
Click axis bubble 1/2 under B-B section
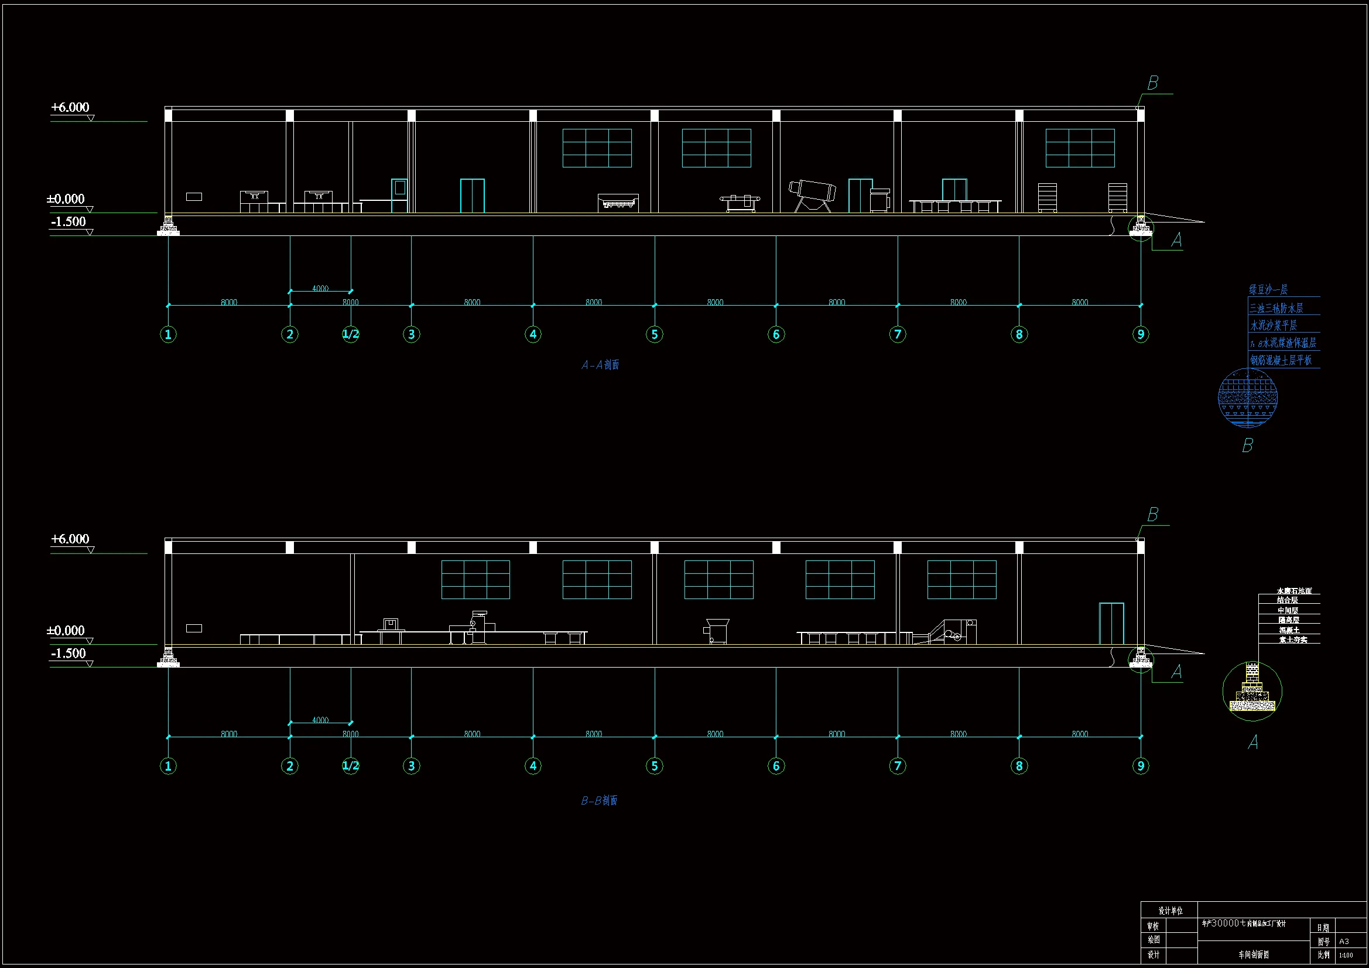coord(351,766)
